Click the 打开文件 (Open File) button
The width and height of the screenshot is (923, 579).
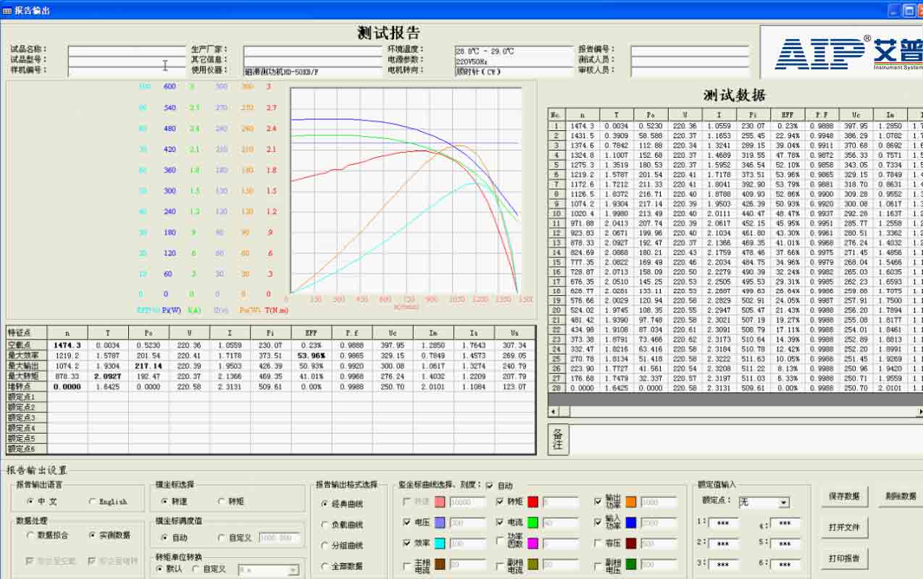coord(844,528)
